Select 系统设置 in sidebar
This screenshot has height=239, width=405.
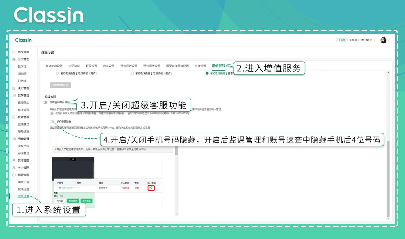point(23,197)
